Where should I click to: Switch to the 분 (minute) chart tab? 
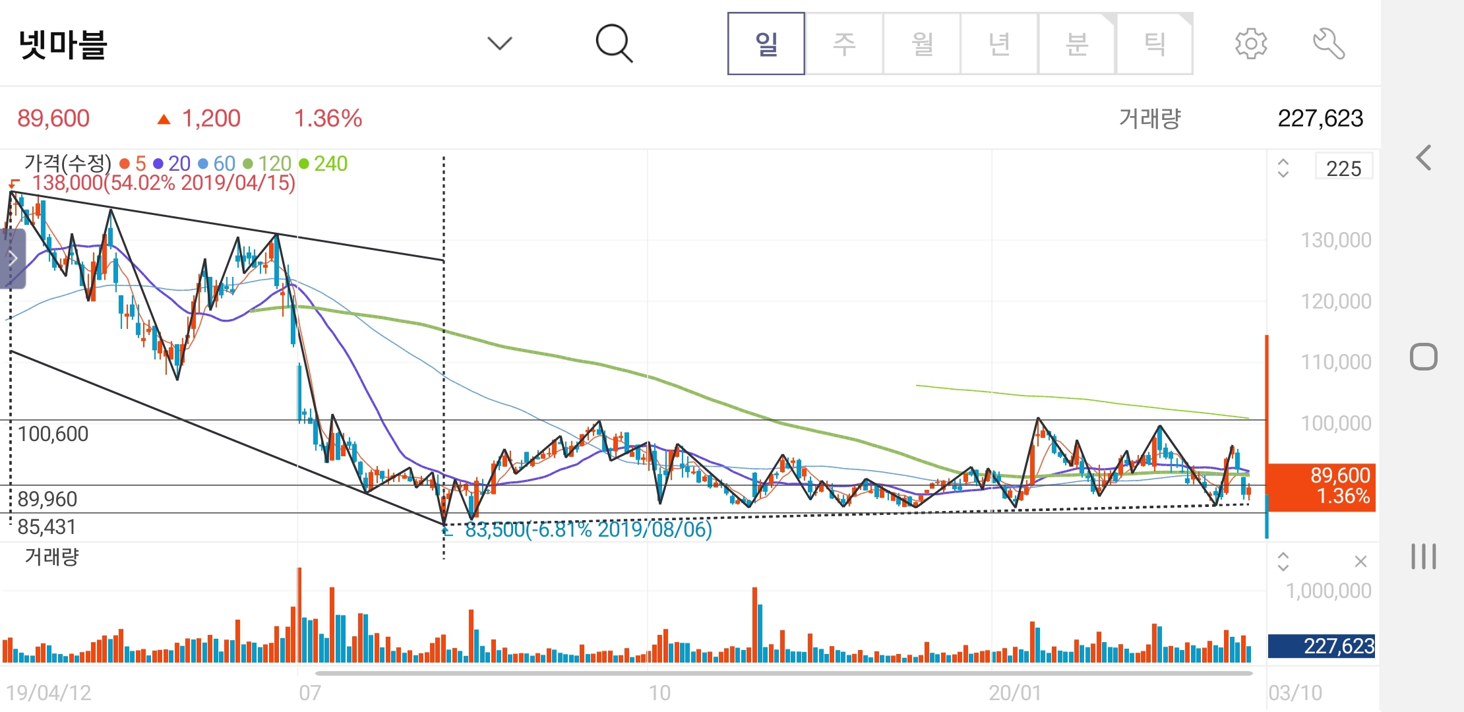1077,44
